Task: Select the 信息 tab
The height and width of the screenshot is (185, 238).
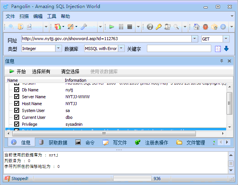Action: tap(21, 143)
